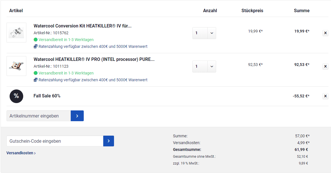Image resolution: width=331 pixels, height=173 pixels.
Task: Click green availability dot for HEATKILLER IV PRO
Action: 35,73
